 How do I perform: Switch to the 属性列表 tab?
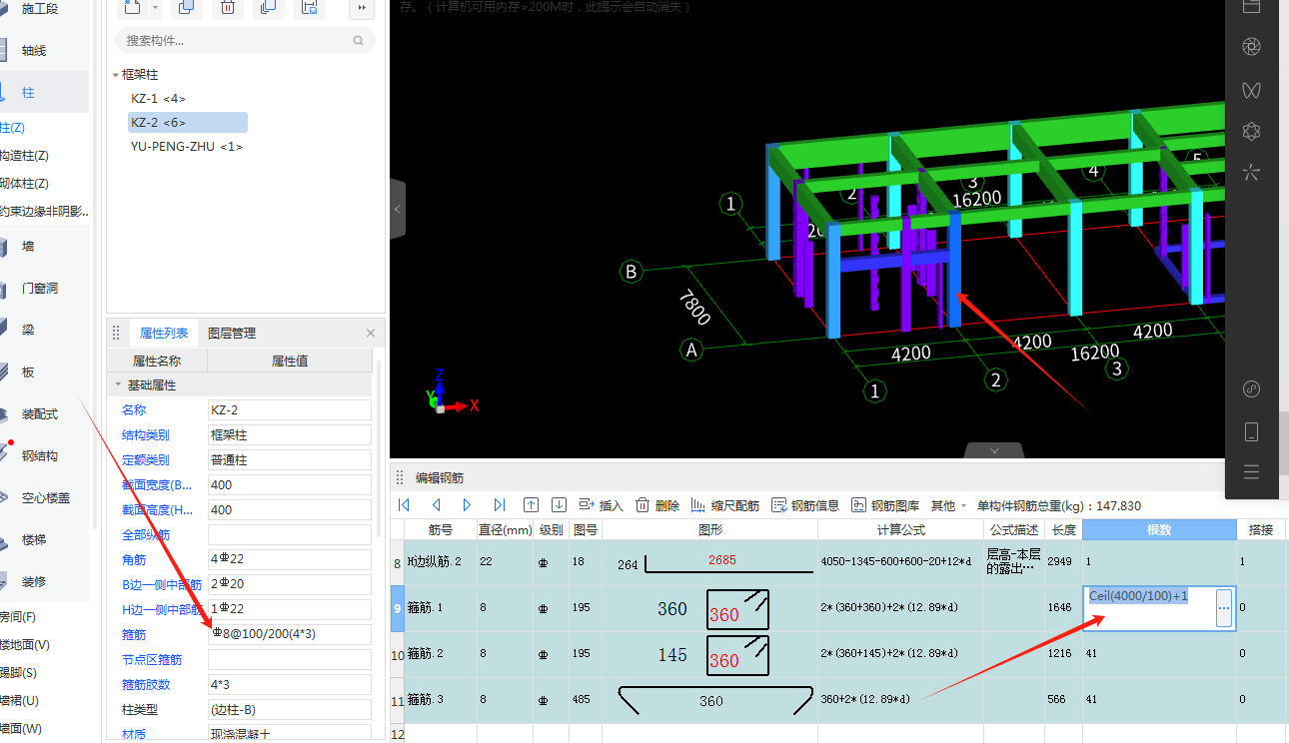click(x=164, y=334)
